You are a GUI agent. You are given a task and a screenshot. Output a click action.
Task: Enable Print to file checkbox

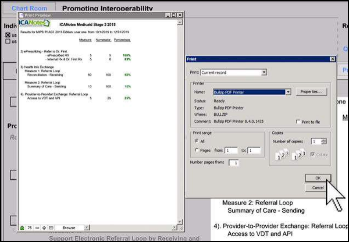pyautogui.click(x=298, y=122)
